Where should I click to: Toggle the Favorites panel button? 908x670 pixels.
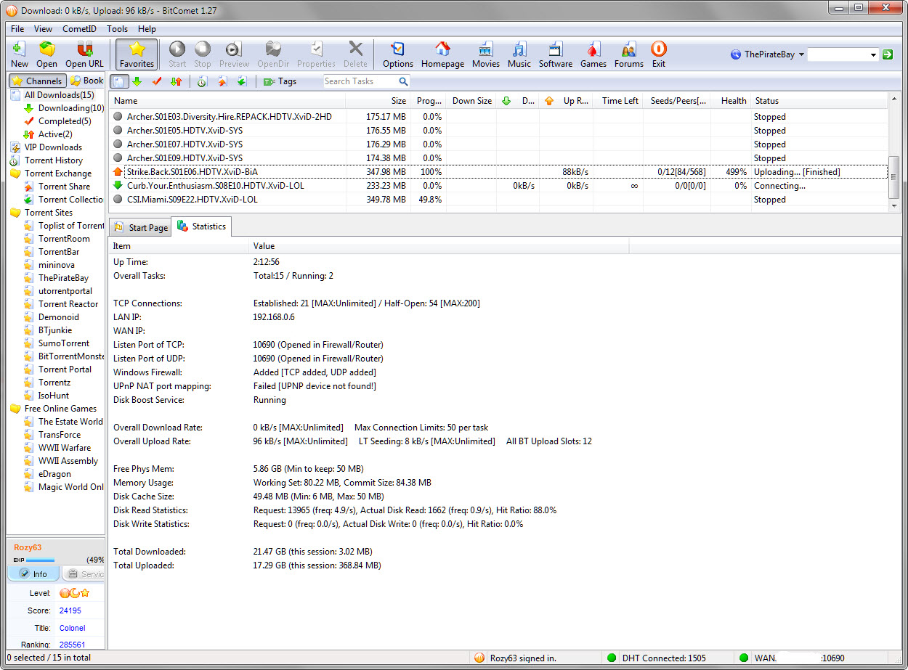click(137, 54)
